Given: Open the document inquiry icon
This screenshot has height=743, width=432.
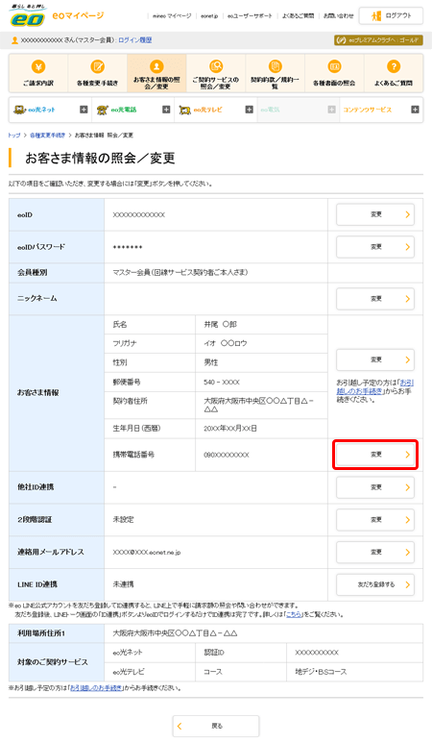Looking at the screenshot, I should click(334, 66).
